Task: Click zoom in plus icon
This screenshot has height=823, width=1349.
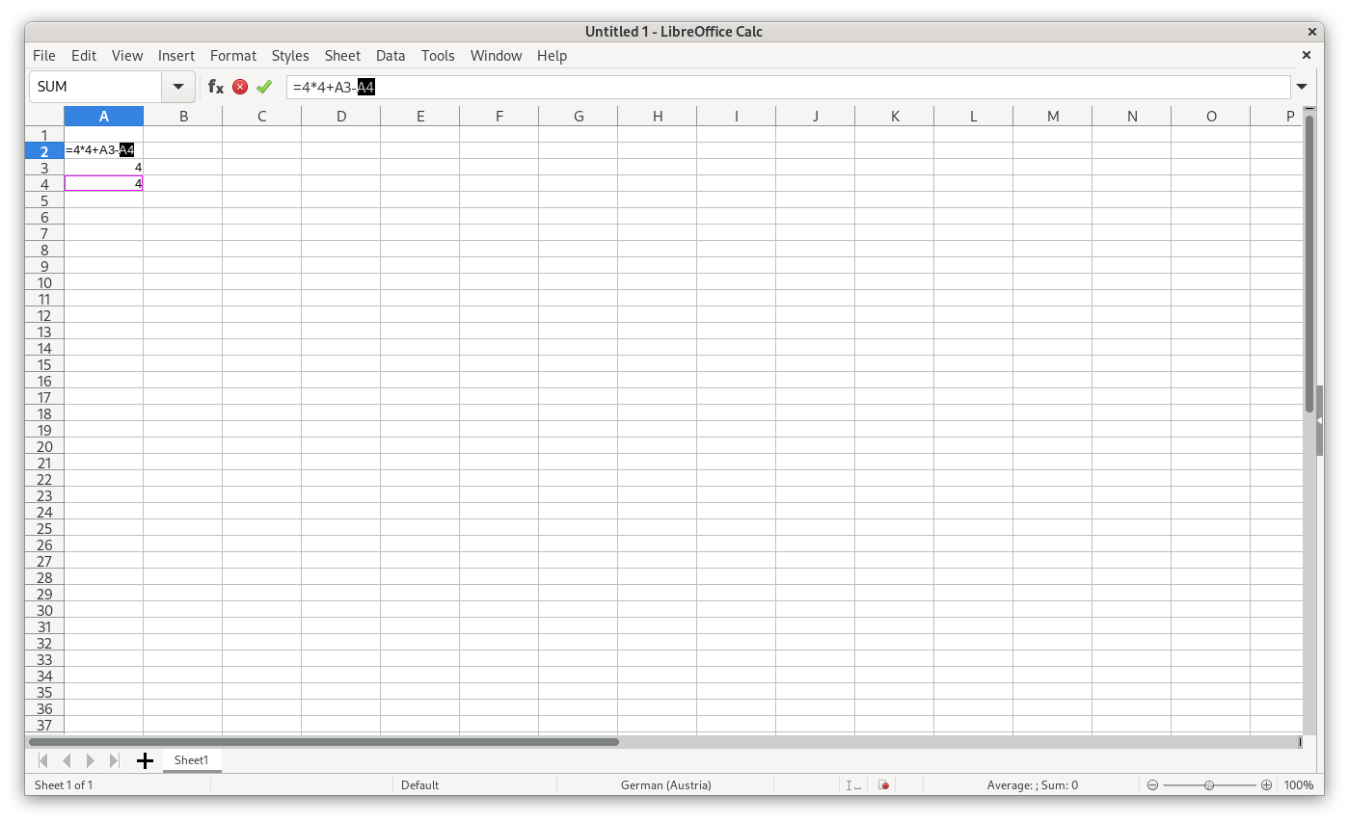Action: [1266, 785]
